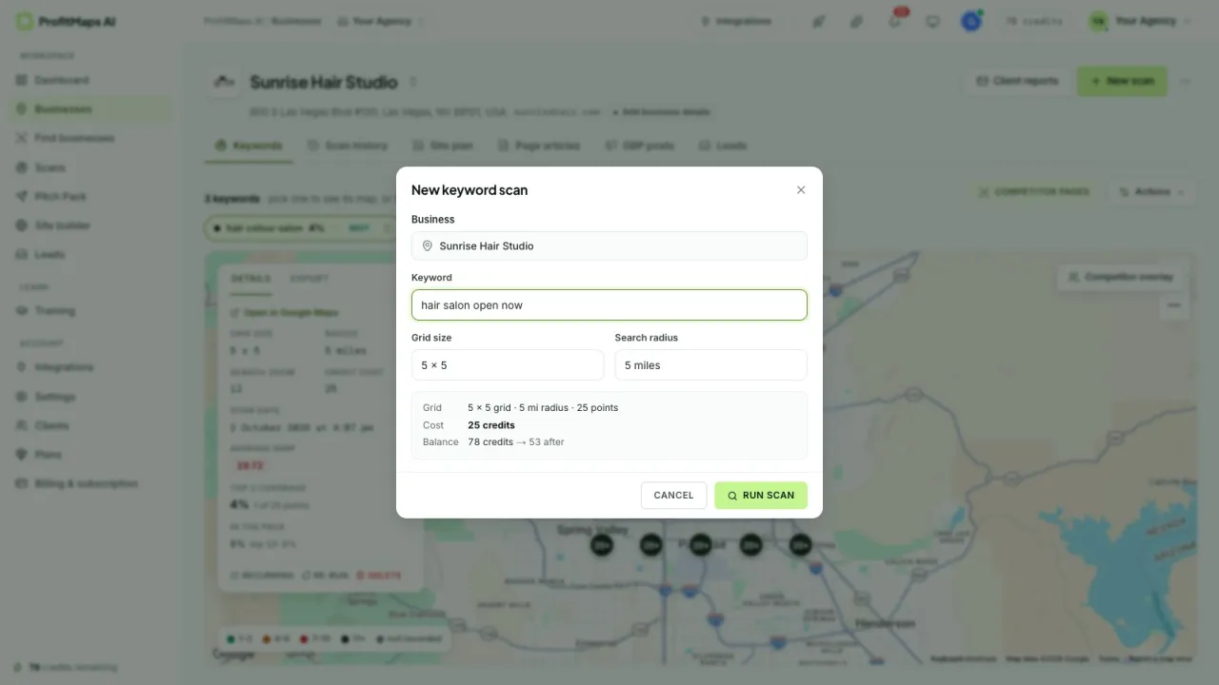Image resolution: width=1219 pixels, height=685 pixels.
Task: Toggle the Competitor overlay on the map
Action: coord(1121,277)
